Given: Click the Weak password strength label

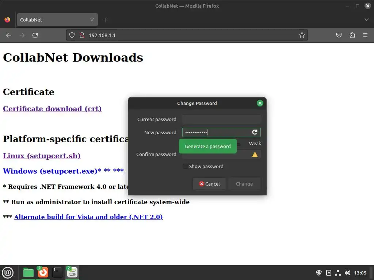Looking at the screenshot, I should point(255,143).
